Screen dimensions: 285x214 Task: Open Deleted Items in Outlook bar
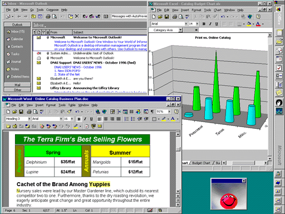[x=18, y=76]
